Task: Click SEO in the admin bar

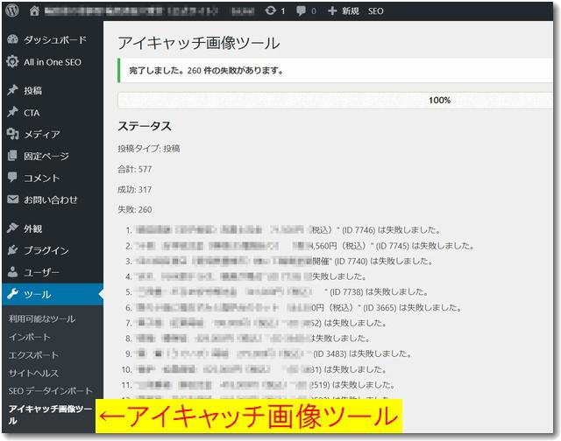Action: (x=376, y=11)
